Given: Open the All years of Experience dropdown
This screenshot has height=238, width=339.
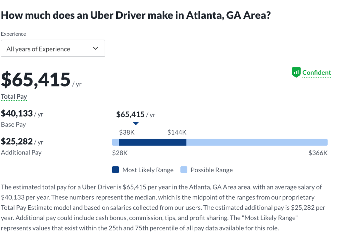Looking at the screenshot, I should 53,49.
